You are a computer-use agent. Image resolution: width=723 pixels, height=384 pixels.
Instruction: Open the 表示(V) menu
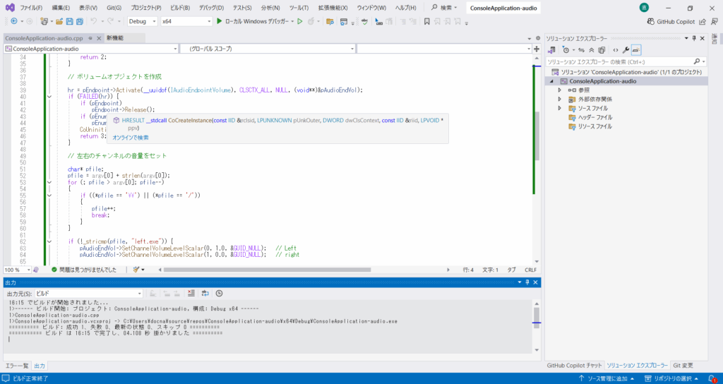(88, 8)
